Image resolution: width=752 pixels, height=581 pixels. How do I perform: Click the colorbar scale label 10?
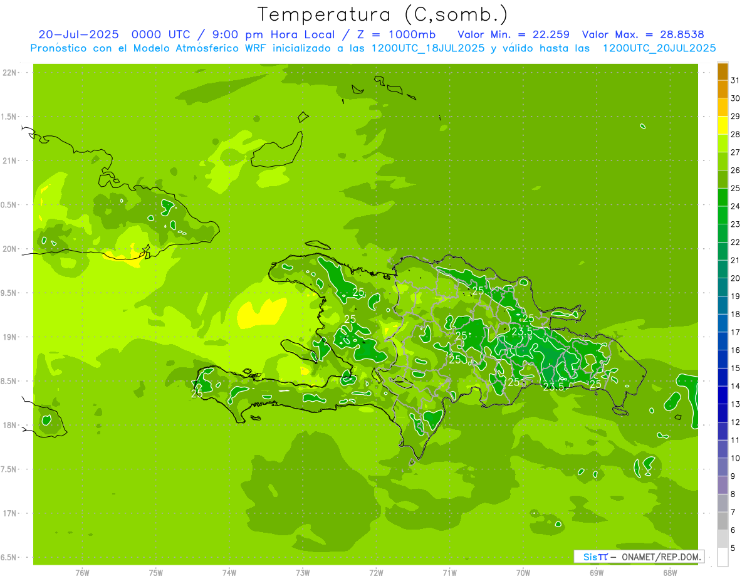(736, 458)
